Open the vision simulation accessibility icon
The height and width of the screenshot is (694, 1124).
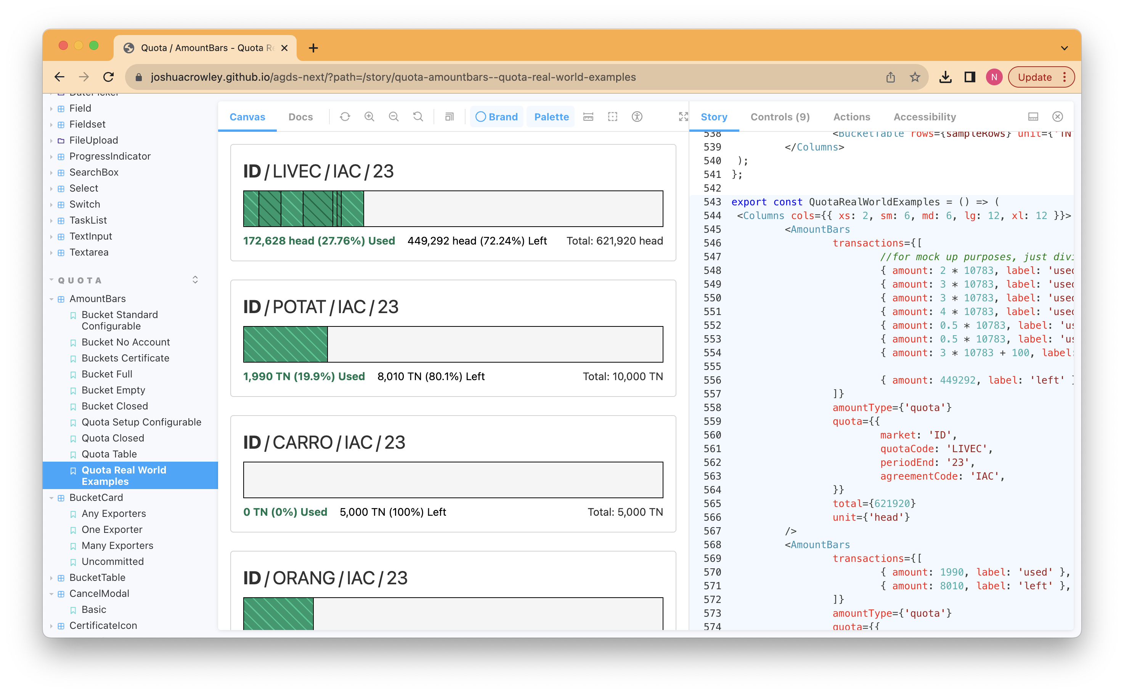coord(637,117)
